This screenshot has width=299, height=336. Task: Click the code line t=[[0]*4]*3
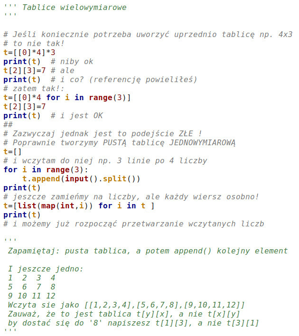point(29,52)
